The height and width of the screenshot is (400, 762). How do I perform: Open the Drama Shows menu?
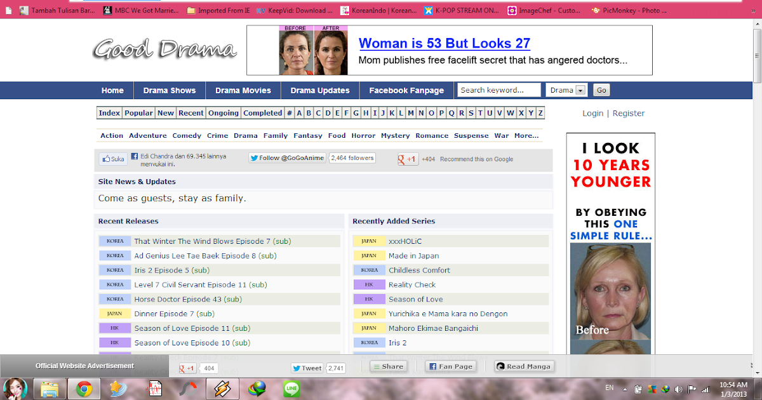170,90
